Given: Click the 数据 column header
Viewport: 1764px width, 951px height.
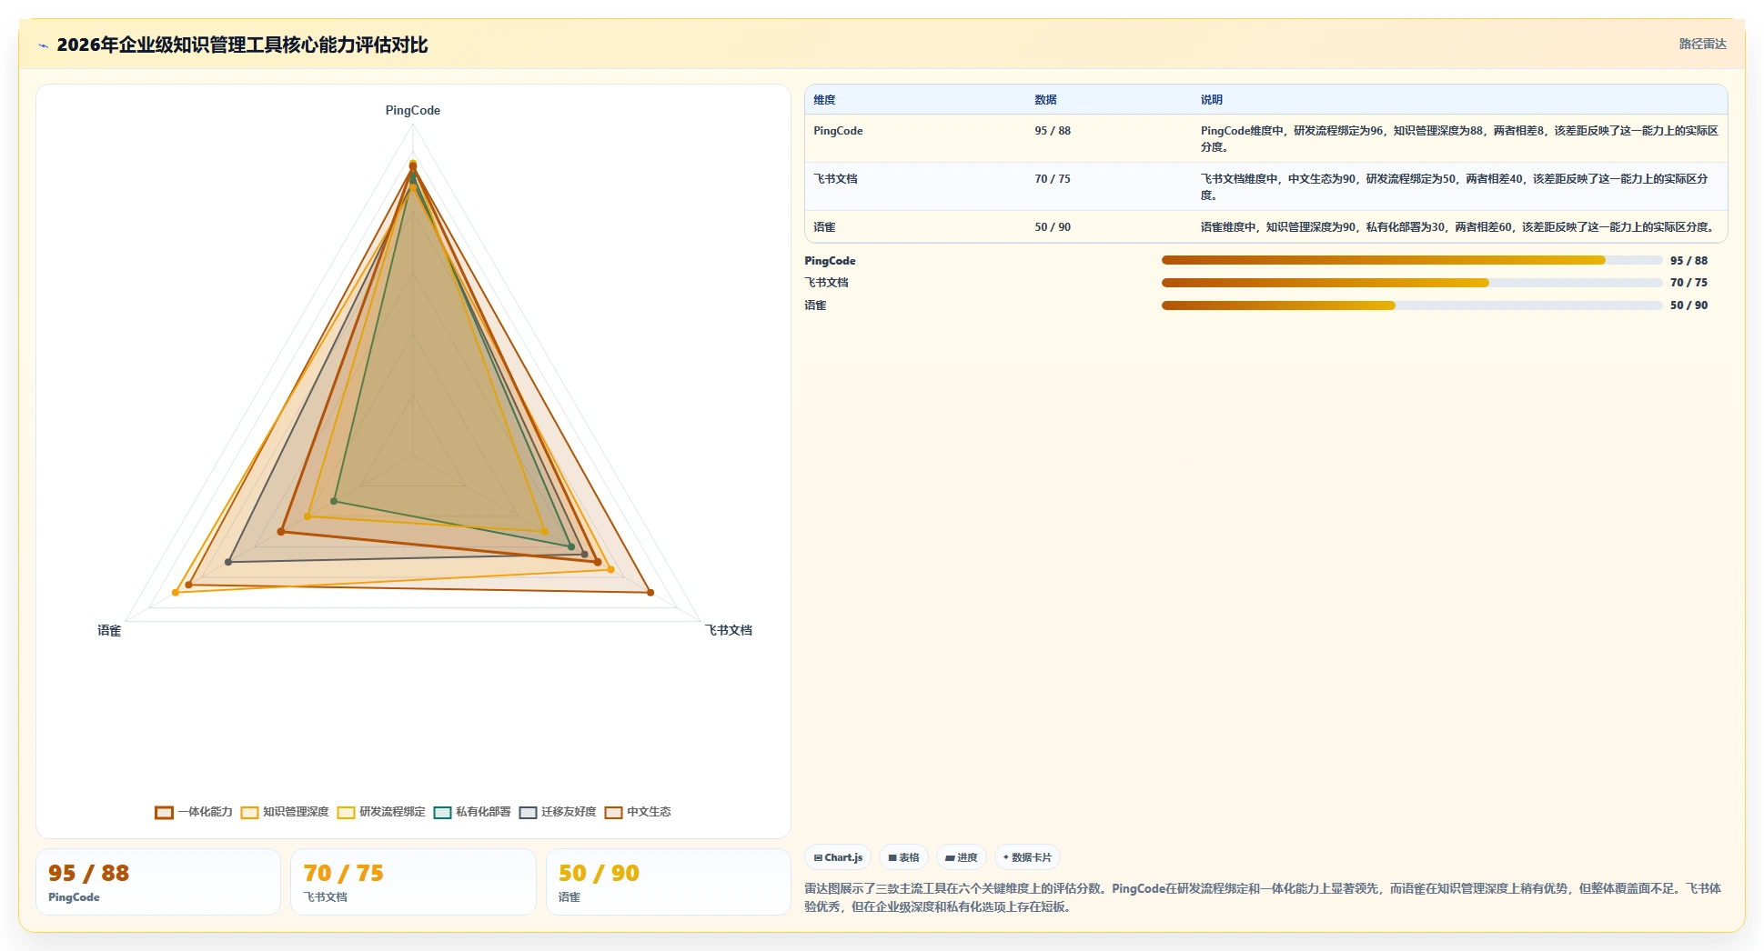Looking at the screenshot, I should pos(1045,100).
